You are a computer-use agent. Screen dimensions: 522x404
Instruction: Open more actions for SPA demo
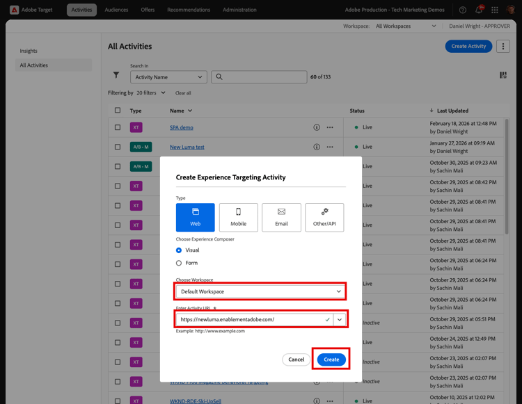330,127
